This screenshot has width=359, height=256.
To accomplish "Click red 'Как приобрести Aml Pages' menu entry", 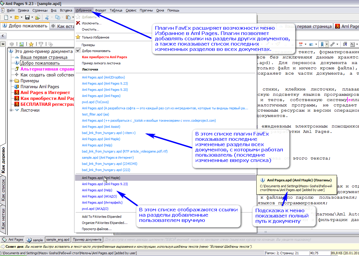I will [x=104, y=57].
